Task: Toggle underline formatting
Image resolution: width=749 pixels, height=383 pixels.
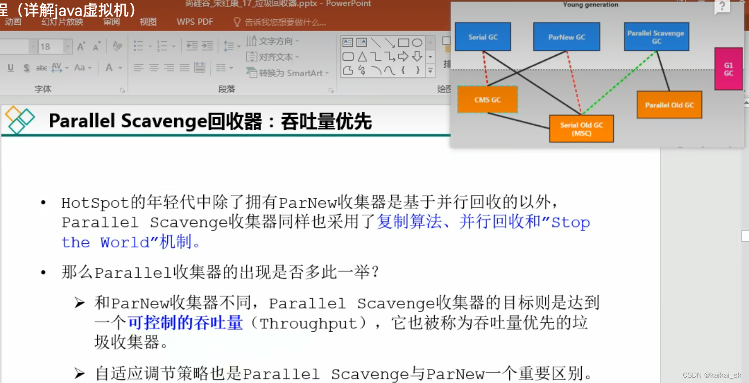Action: tap(11, 68)
